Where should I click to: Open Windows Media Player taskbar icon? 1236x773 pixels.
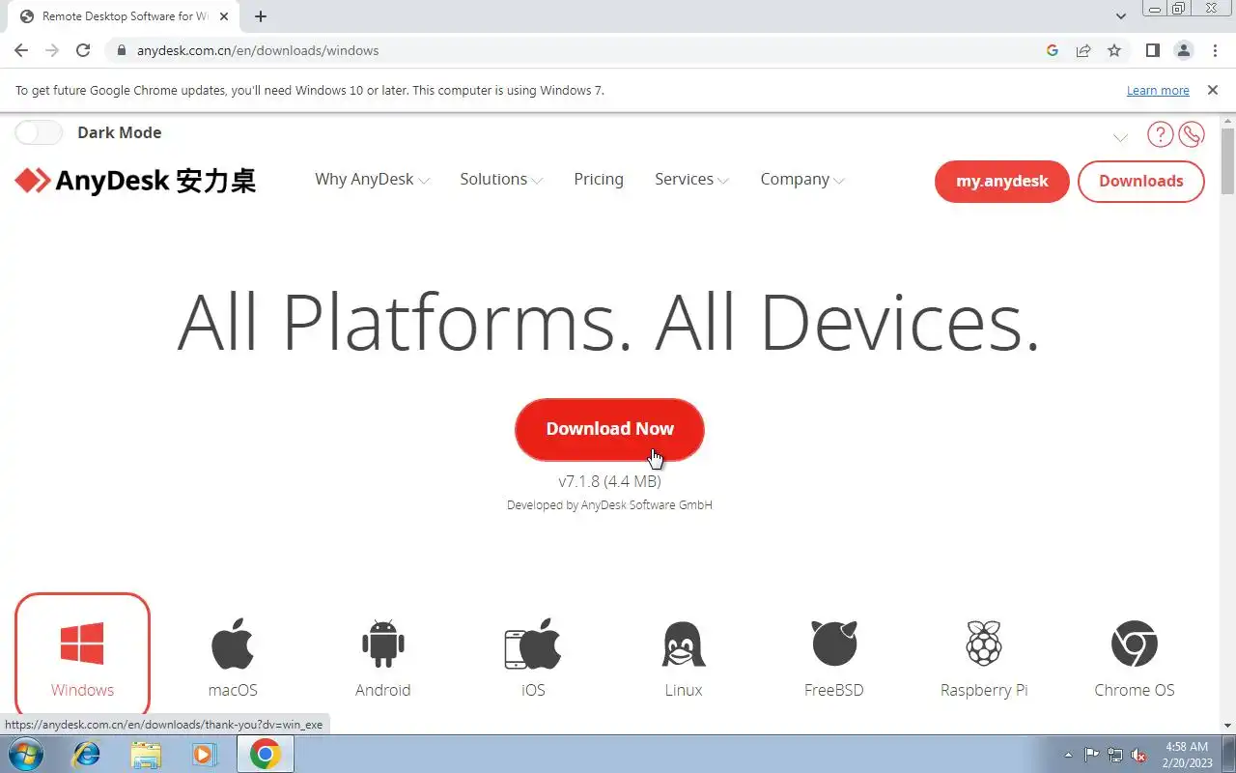pos(204,754)
